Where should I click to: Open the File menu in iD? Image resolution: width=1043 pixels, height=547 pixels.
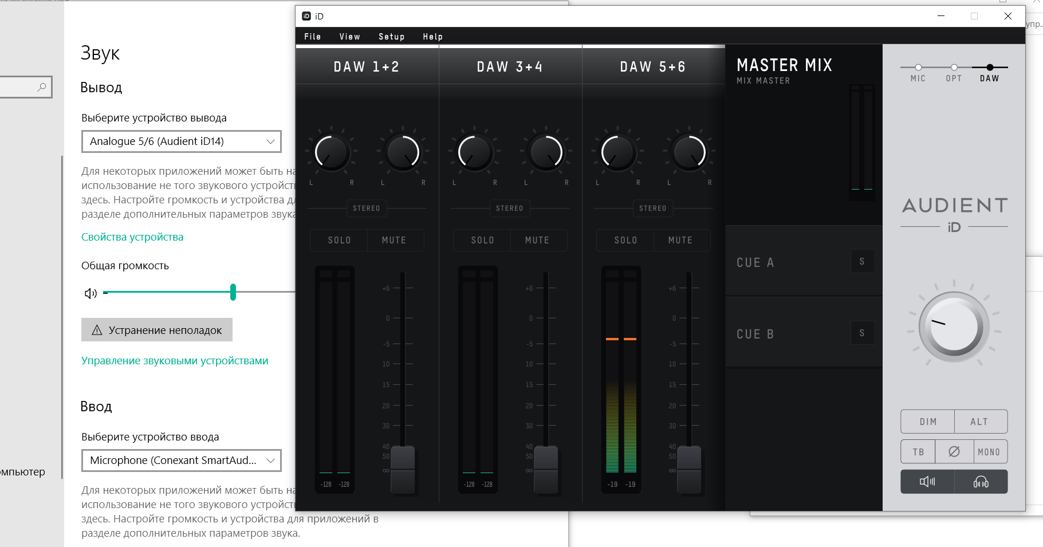[x=312, y=37]
